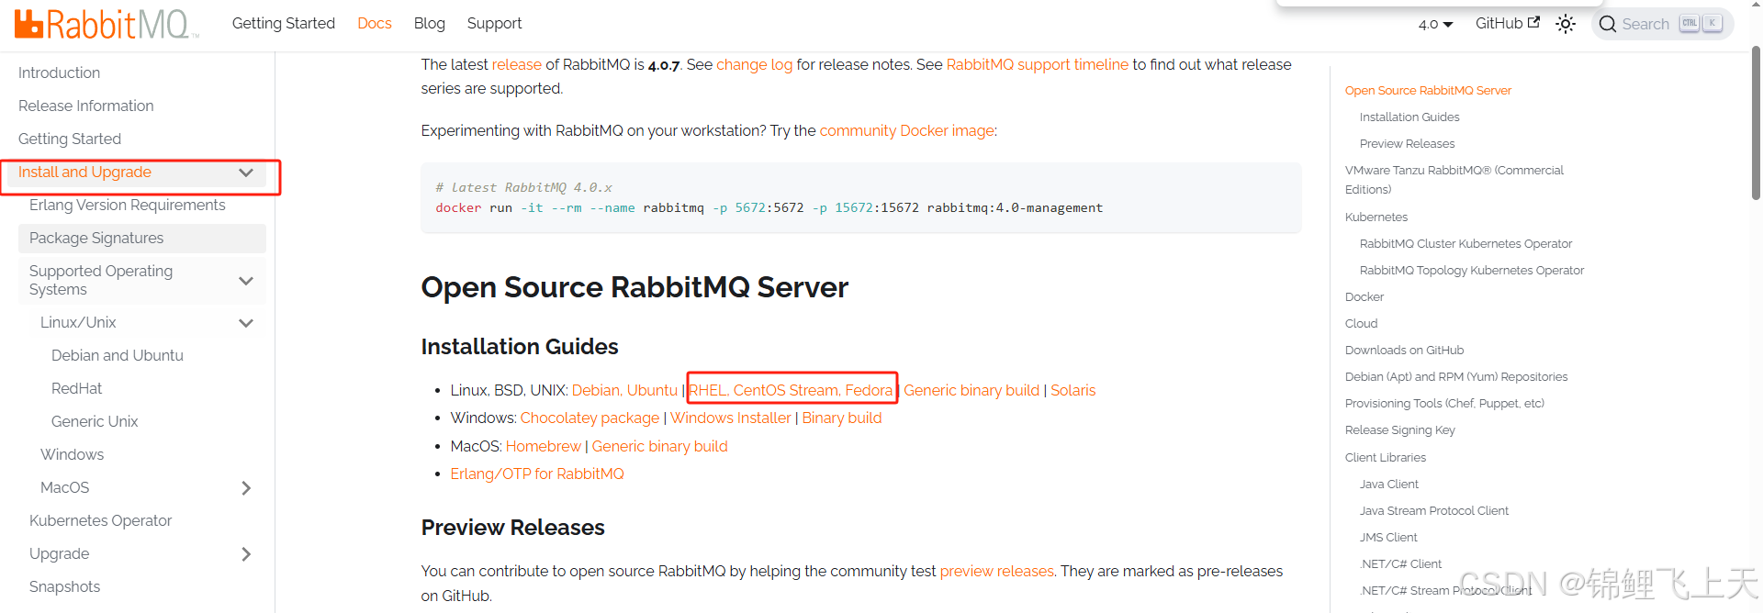Open Getting Started in top navigation

point(284,24)
